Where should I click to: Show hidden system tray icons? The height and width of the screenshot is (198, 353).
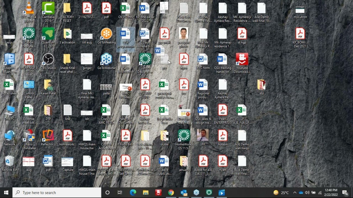295,193
